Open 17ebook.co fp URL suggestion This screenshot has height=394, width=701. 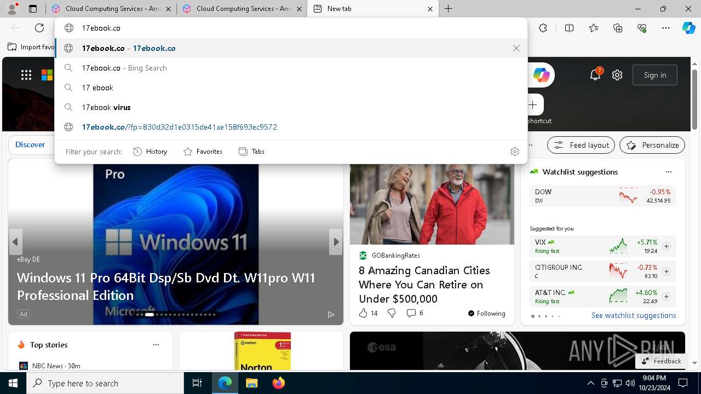pos(291,127)
